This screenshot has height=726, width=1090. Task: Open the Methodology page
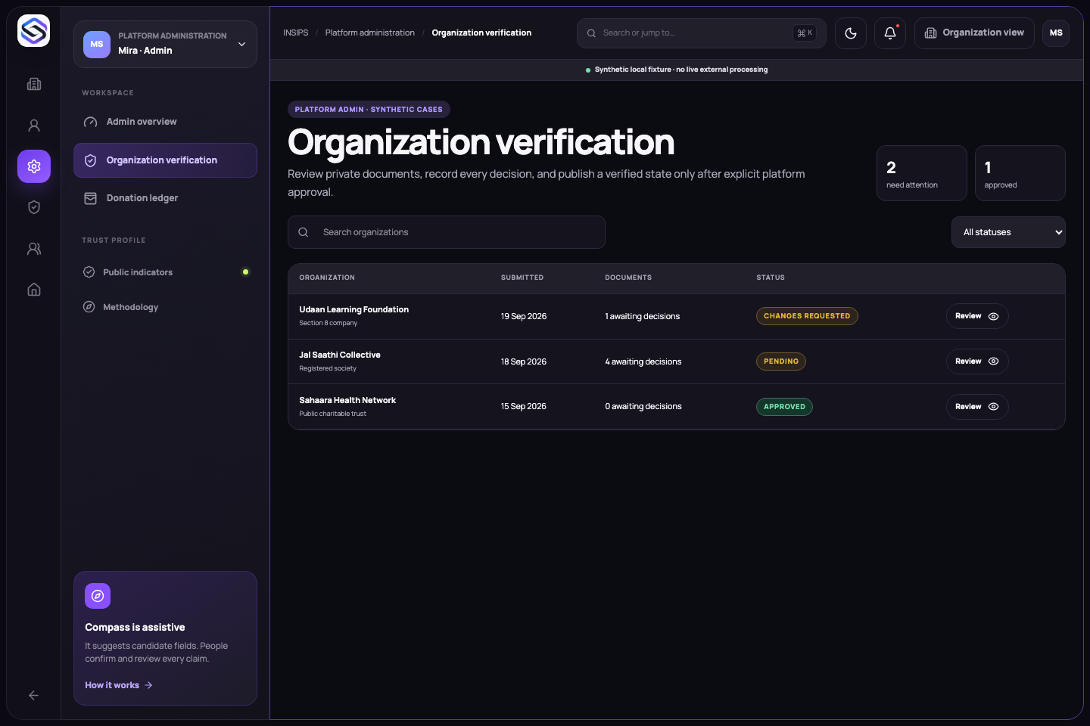pyautogui.click(x=165, y=307)
